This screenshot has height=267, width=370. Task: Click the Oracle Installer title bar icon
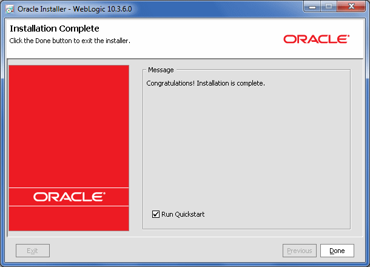10,9
